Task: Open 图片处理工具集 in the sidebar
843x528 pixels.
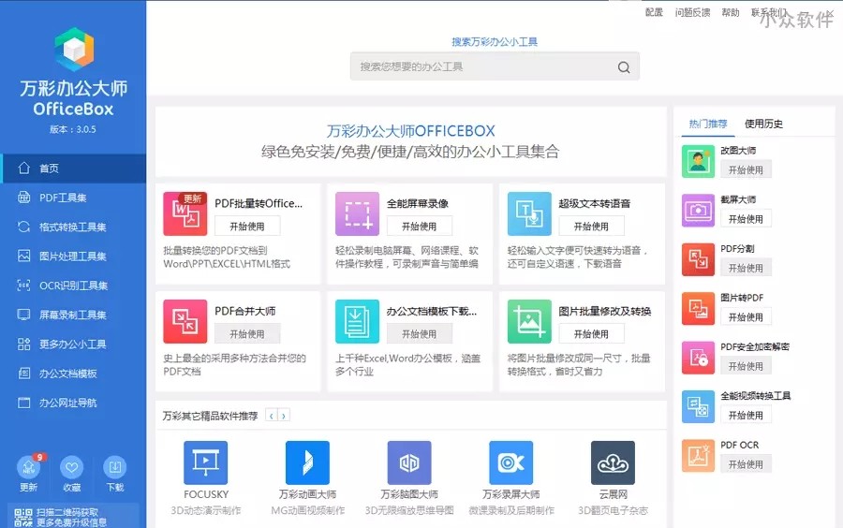Action: click(73, 257)
